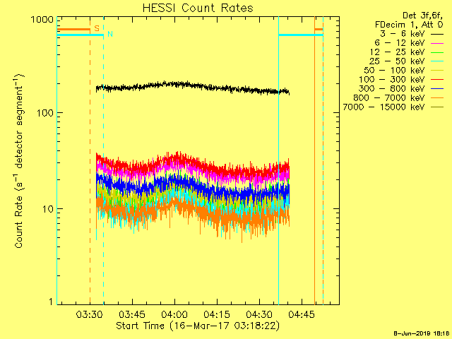Click the '04:30' x-axis tick label
This screenshot has width=452, height=339.
point(259,314)
